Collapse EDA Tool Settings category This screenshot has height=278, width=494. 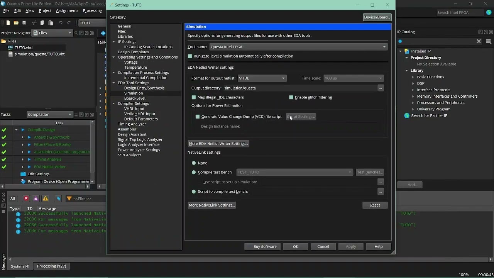point(113,83)
